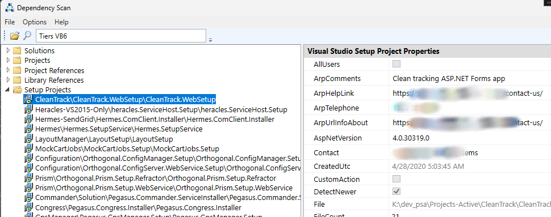551x217 pixels.
Task: Click the MockCartJobs.Setup project icon
Action: pyautogui.click(x=28, y=148)
